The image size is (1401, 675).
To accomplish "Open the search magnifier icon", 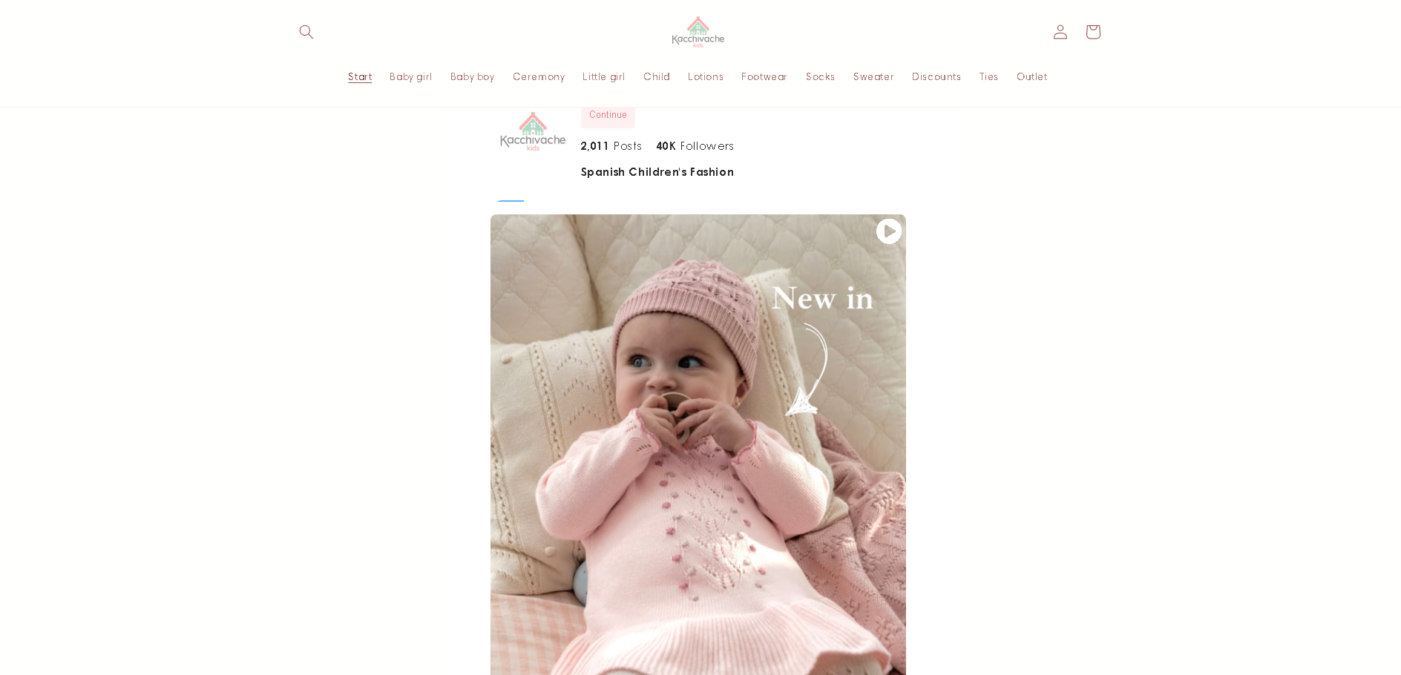I will coord(306,32).
